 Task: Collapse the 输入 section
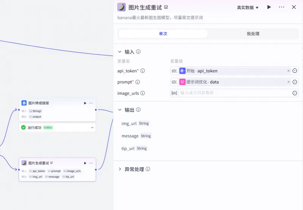(x=120, y=52)
